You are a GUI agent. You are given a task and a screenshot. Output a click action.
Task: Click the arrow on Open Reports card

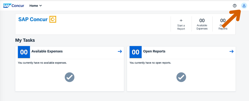coord(231,51)
